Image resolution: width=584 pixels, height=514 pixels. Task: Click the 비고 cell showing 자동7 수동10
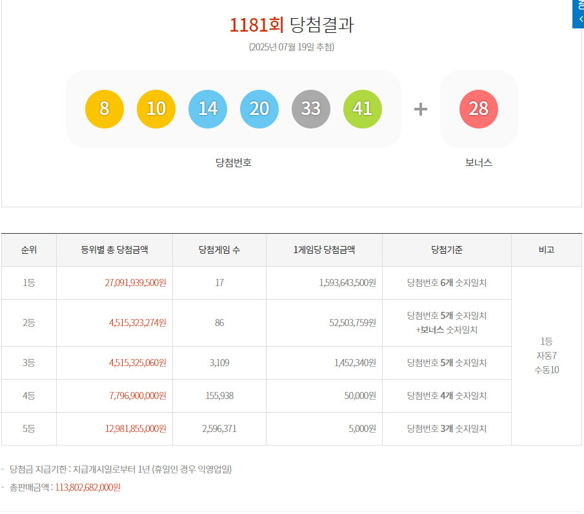pyautogui.click(x=547, y=356)
